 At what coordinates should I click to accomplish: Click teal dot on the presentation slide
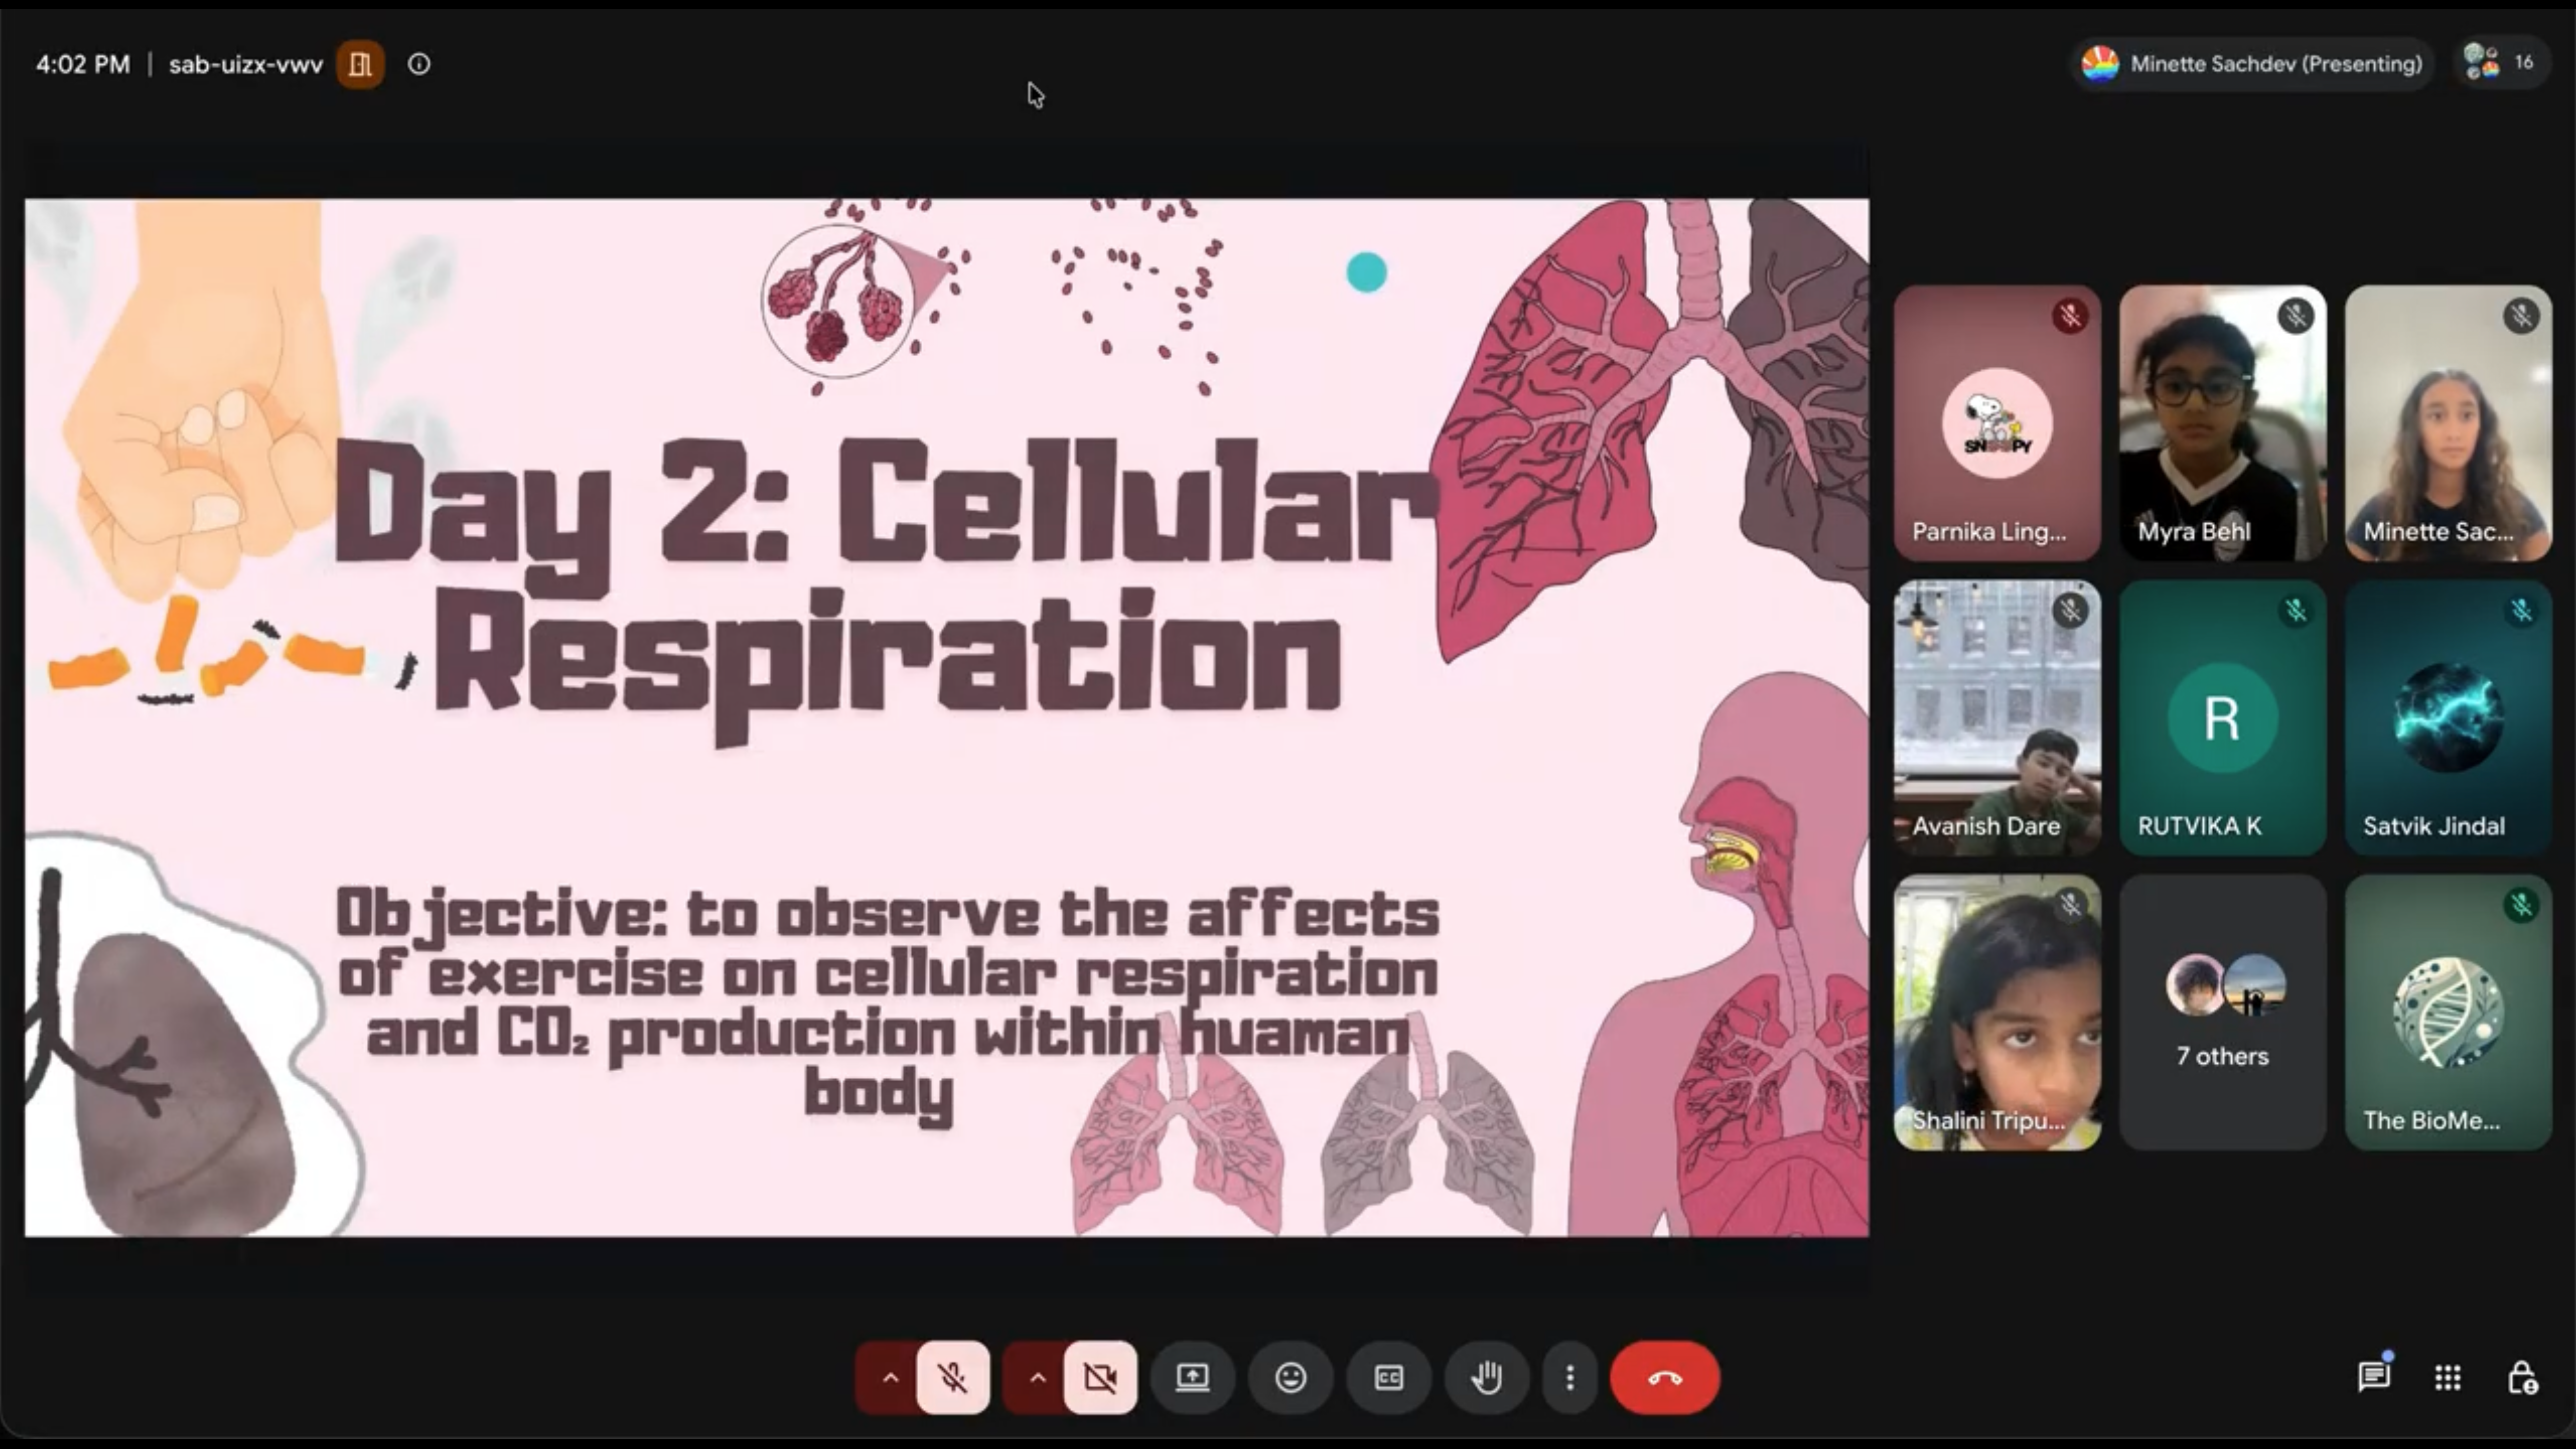(1366, 272)
